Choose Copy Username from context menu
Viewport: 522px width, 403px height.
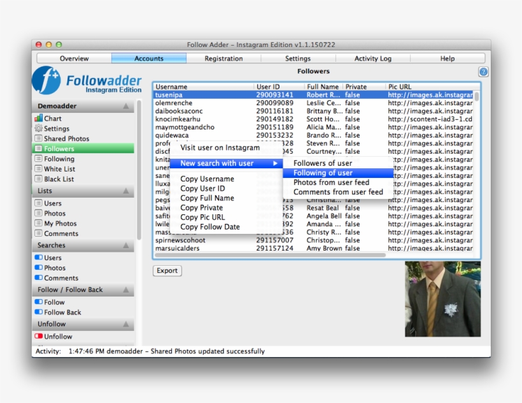coord(226,179)
